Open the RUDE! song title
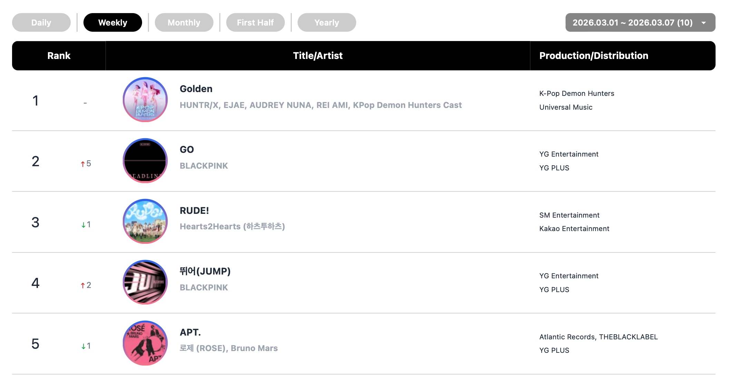This screenshot has width=729, height=379. (194, 211)
